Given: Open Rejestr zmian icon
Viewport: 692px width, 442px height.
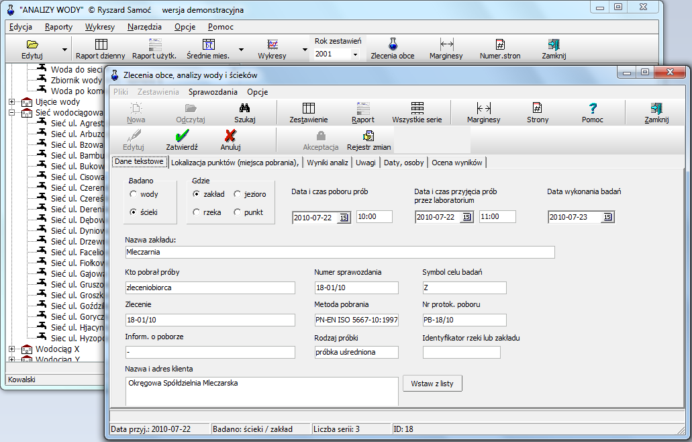Looking at the screenshot, I should click(x=368, y=136).
